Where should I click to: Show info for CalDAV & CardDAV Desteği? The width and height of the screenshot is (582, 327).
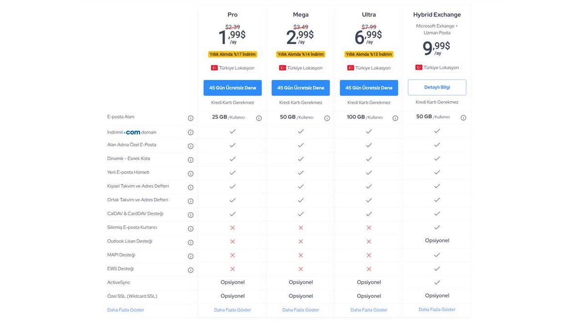(191, 215)
